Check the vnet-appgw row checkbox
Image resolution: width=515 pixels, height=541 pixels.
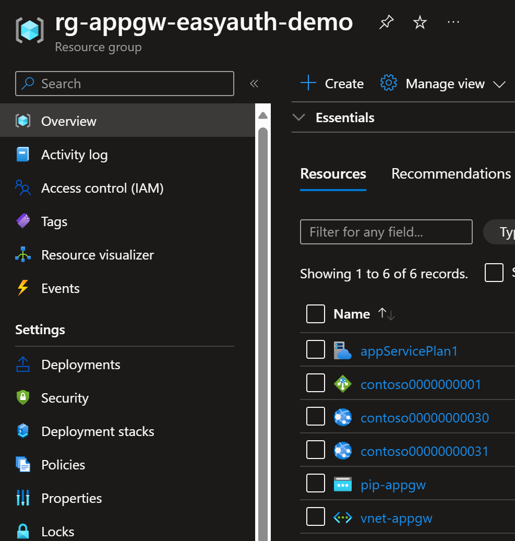[315, 516]
